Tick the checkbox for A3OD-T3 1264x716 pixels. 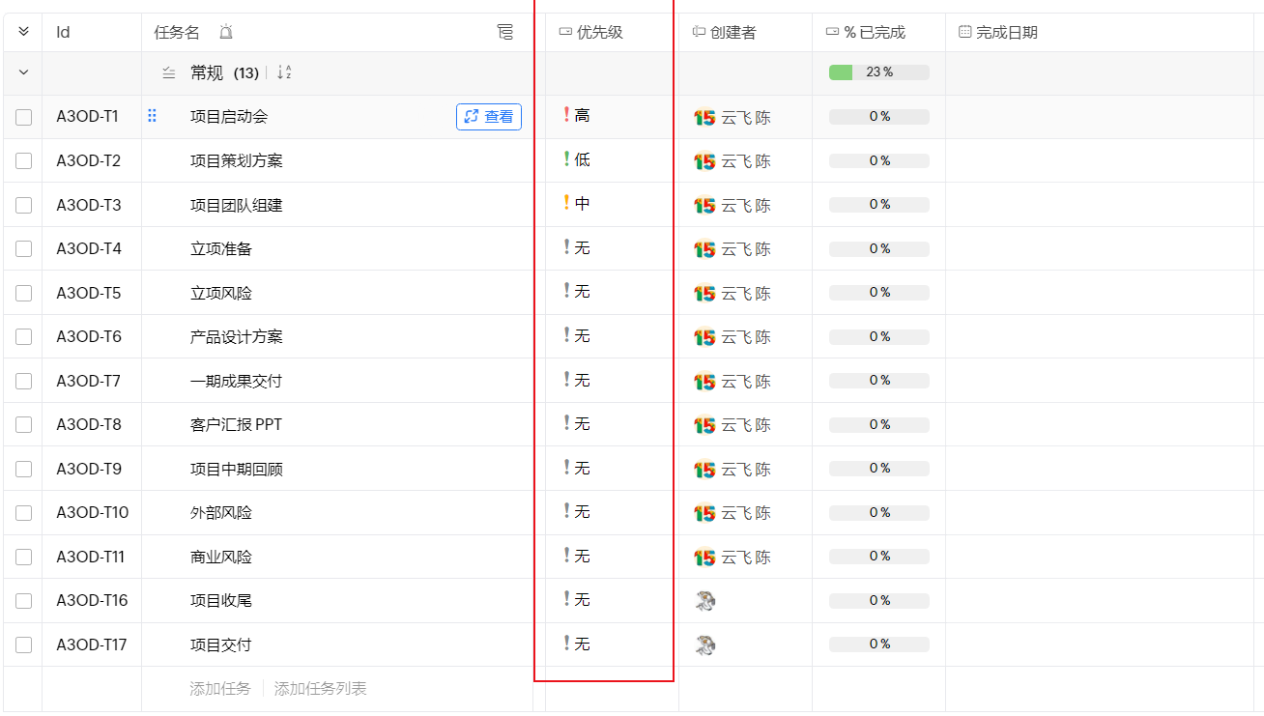click(23, 205)
